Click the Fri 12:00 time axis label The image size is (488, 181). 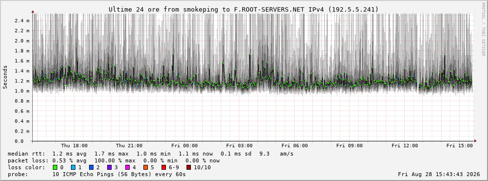tap(405, 146)
